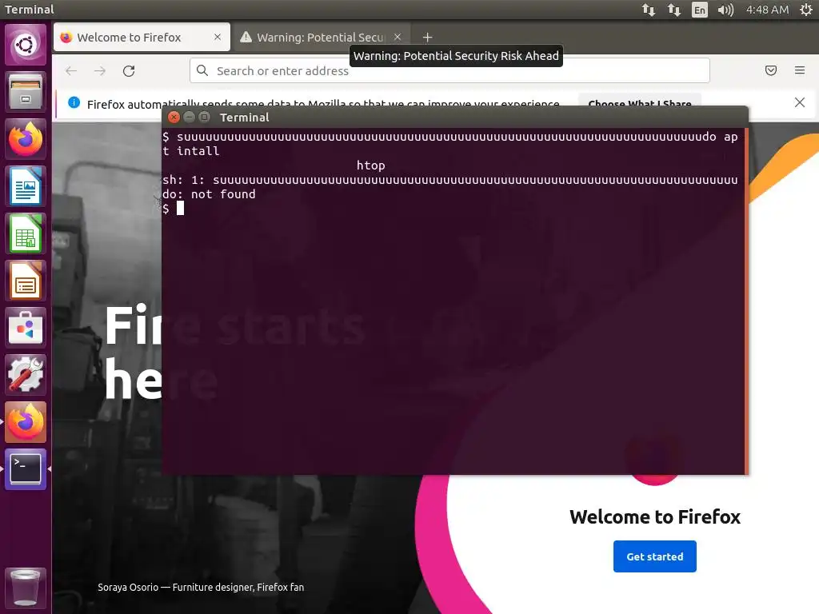Click the Get started button
This screenshot has height=614, width=819.
[654, 556]
